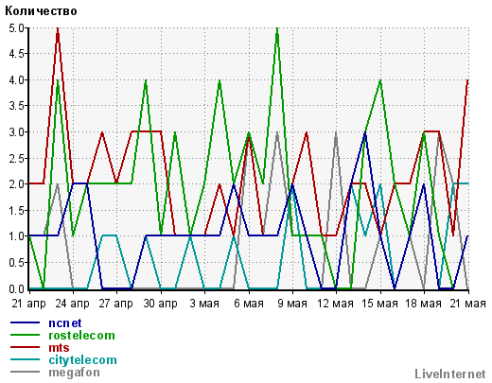Viewport: 492px width, 383px height.
Task: Click the 21 апр date label
Action: click(x=28, y=304)
